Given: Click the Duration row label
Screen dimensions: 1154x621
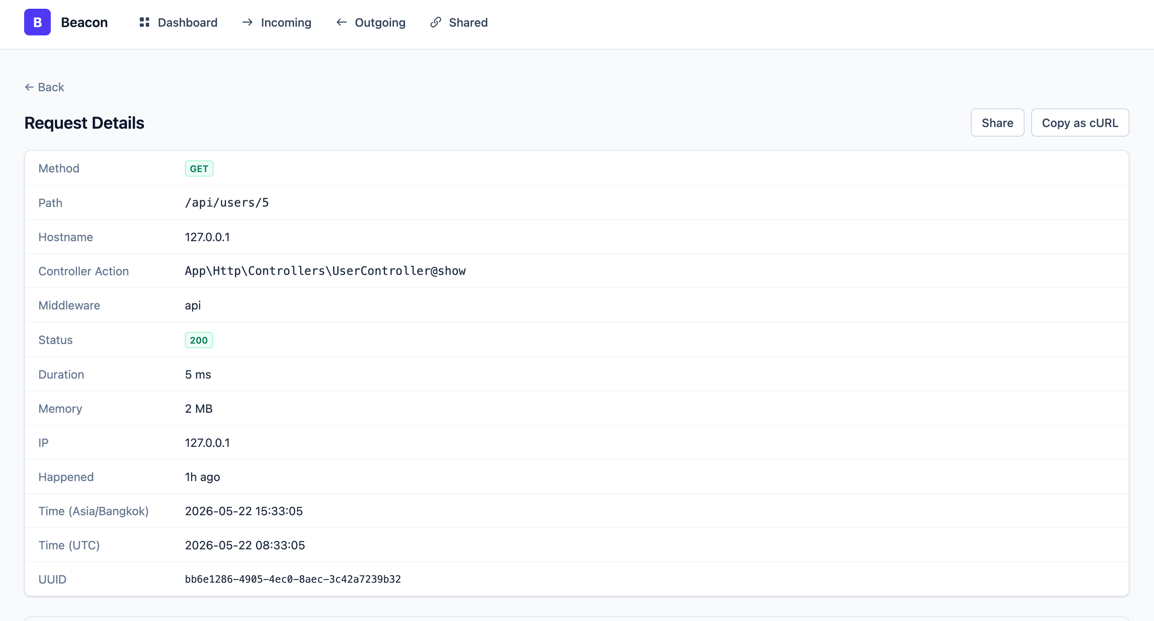Looking at the screenshot, I should (x=61, y=374).
